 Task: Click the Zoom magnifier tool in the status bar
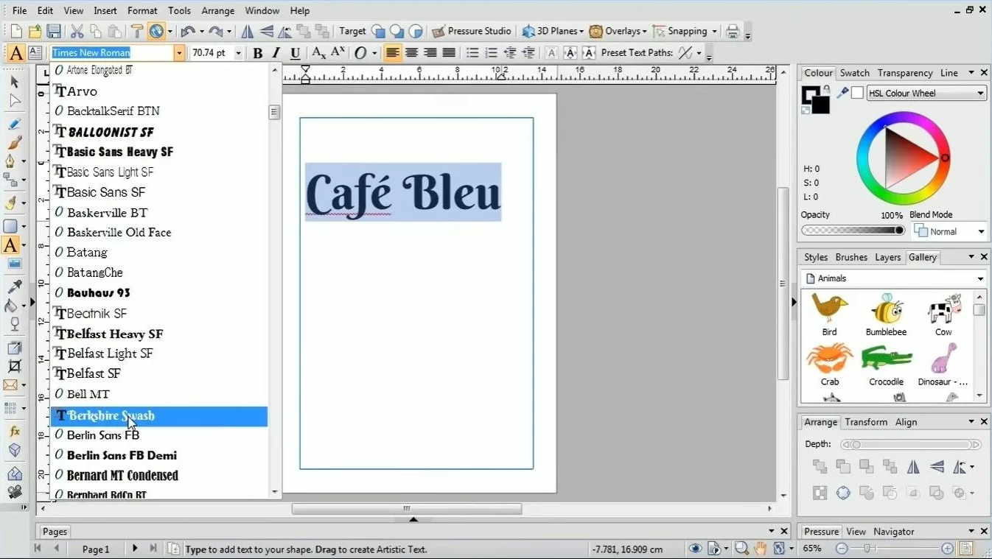click(741, 548)
